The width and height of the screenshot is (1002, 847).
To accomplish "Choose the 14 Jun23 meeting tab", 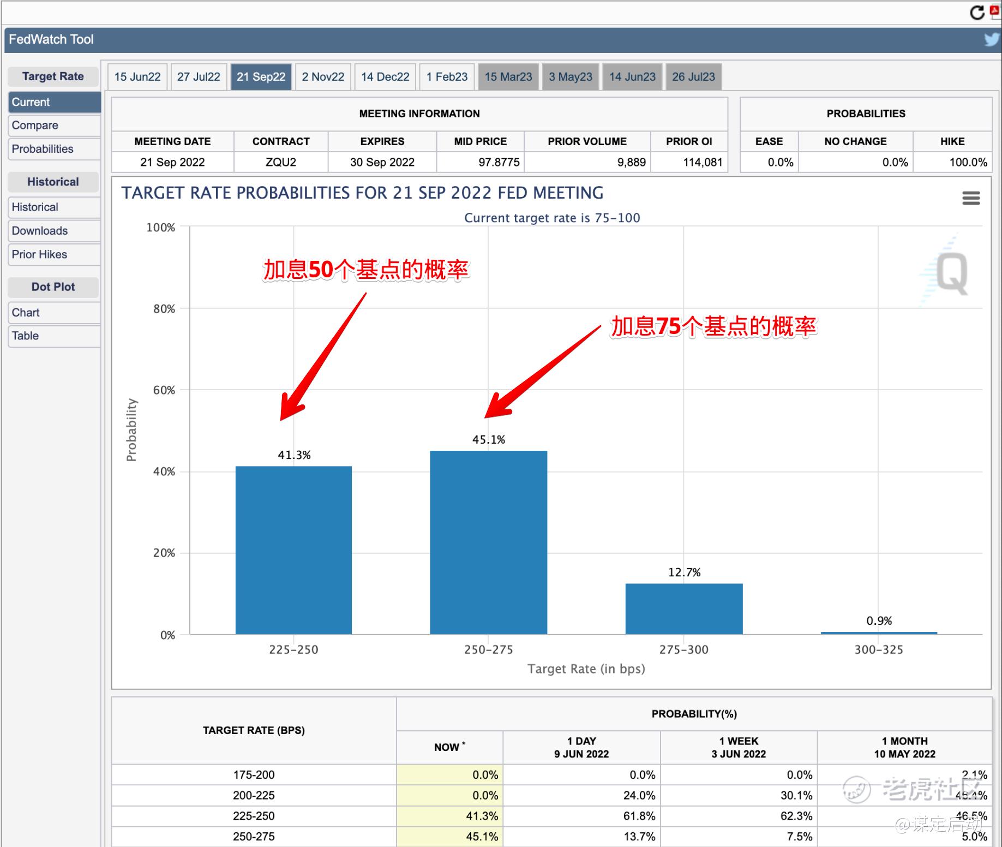I will (x=632, y=76).
